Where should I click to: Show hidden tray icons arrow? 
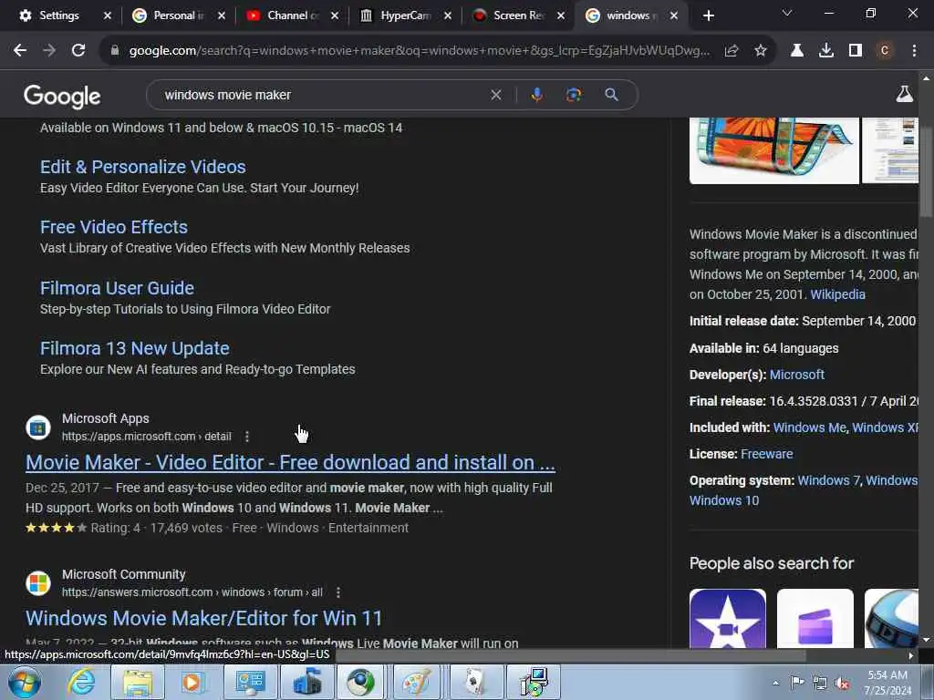pos(775,683)
